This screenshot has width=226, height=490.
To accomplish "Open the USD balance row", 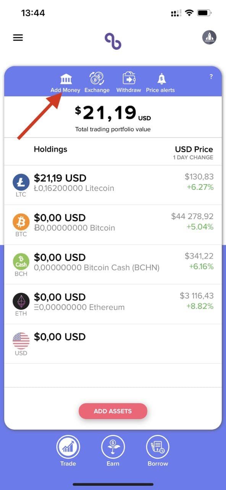I will click(x=113, y=344).
